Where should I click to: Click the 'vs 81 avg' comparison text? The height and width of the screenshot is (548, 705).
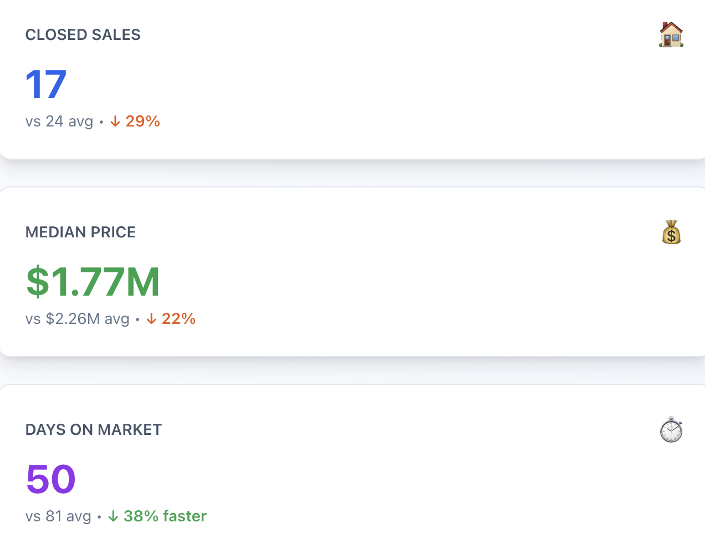58,516
